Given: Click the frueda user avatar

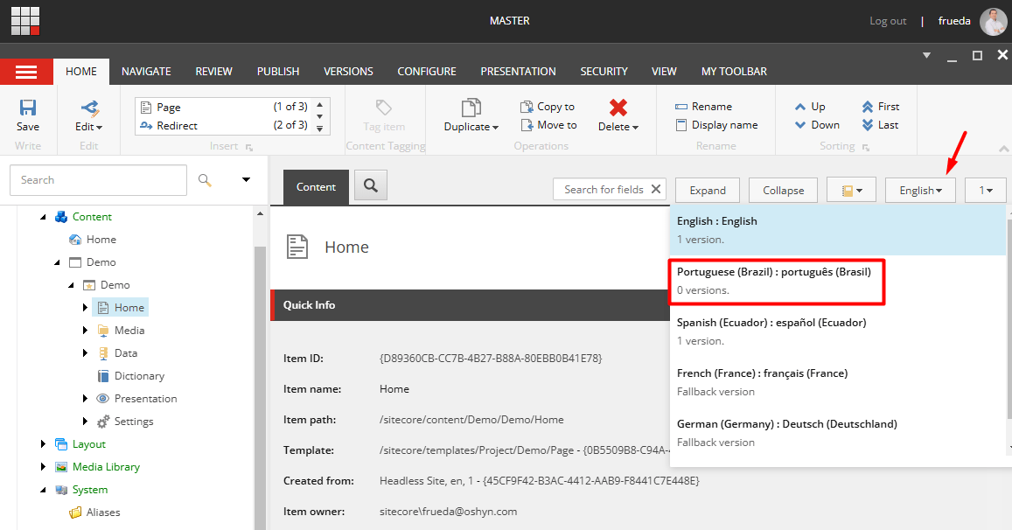Looking at the screenshot, I should point(993,21).
